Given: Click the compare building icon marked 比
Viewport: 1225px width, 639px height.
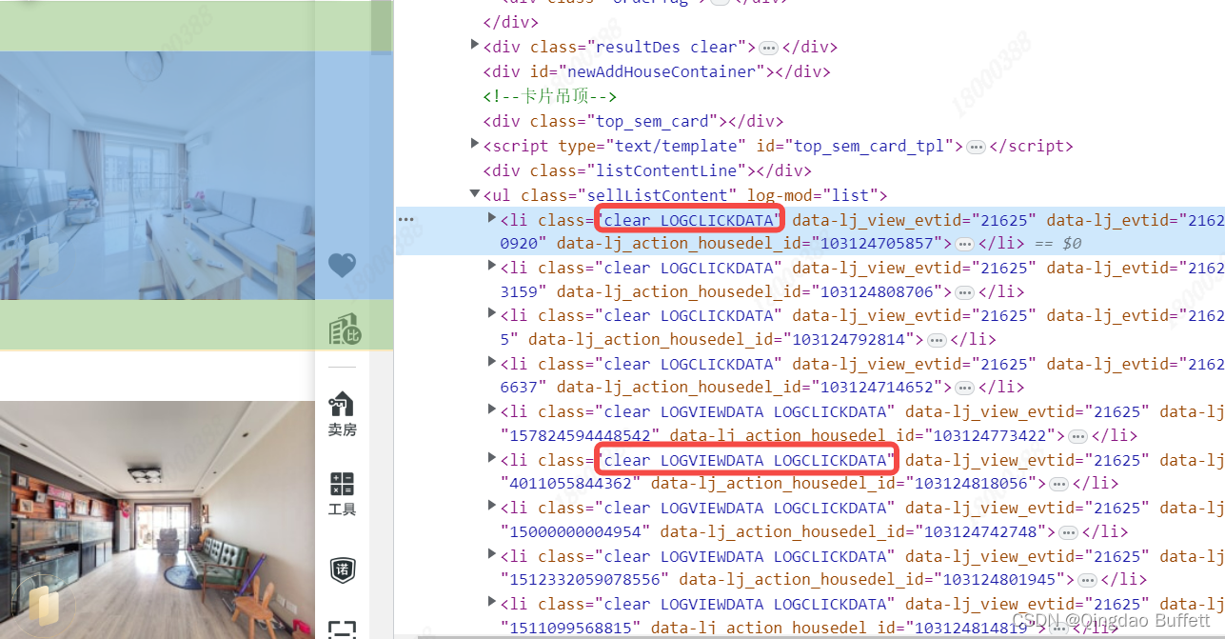Looking at the screenshot, I should click(345, 329).
